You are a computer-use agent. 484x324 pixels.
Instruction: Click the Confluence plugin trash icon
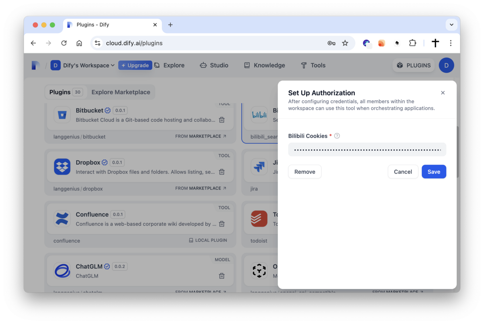click(222, 224)
